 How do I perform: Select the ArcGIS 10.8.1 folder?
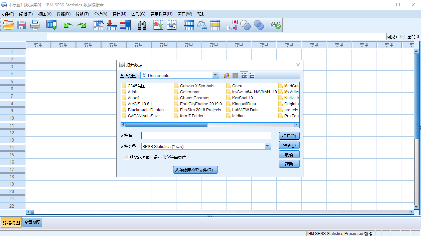point(137,104)
